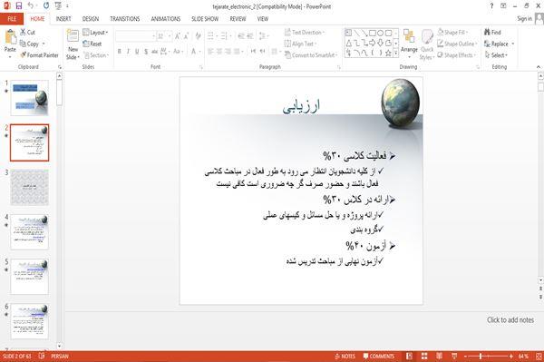
Task: Click Fit slide to window icon
Action: pos(539,356)
